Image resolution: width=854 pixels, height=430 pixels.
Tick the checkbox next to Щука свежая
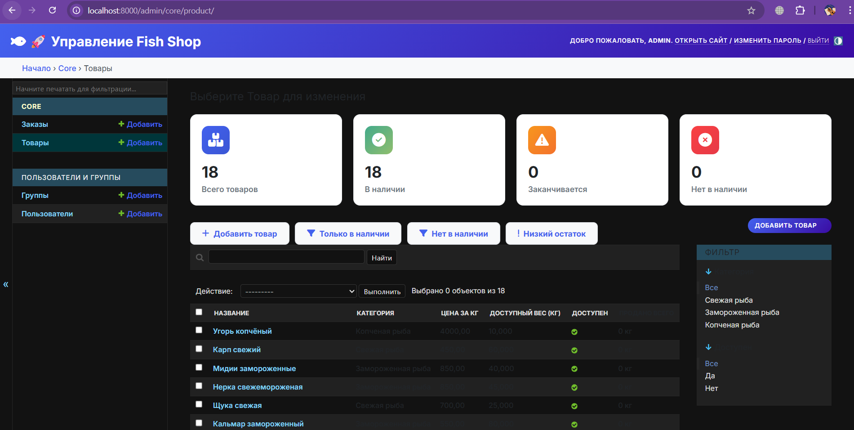(199, 404)
